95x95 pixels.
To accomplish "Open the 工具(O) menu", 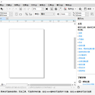I will click(51, 5).
